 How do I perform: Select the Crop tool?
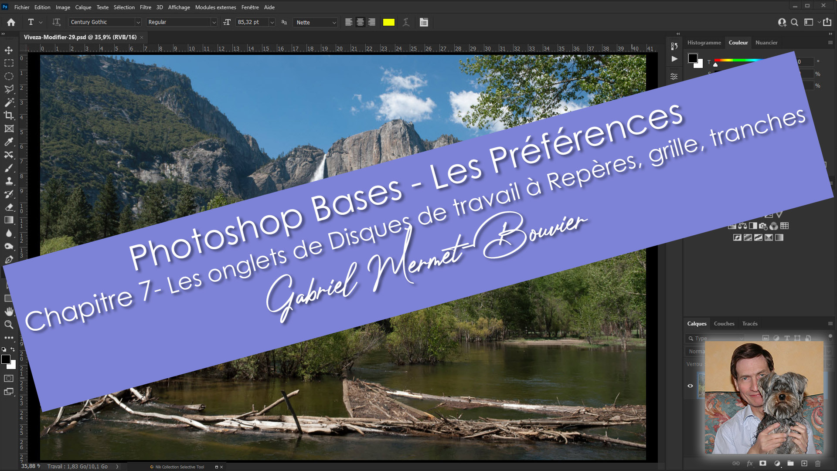(x=9, y=115)
